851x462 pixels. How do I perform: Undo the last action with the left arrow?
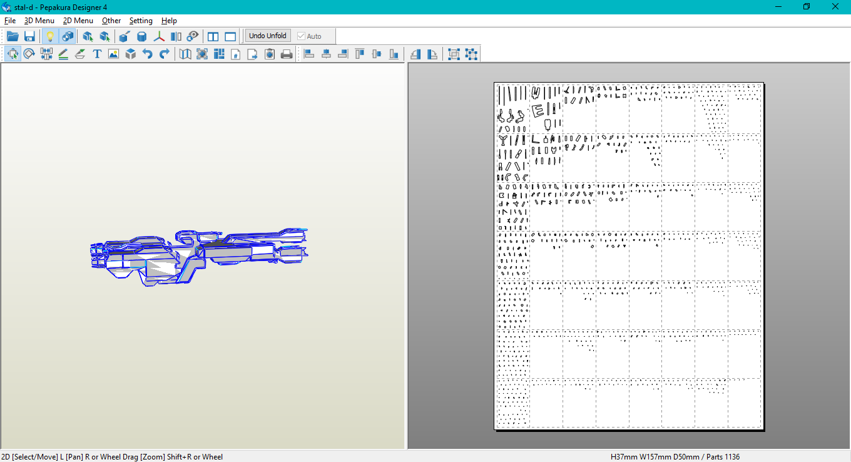tap(147, 54)
